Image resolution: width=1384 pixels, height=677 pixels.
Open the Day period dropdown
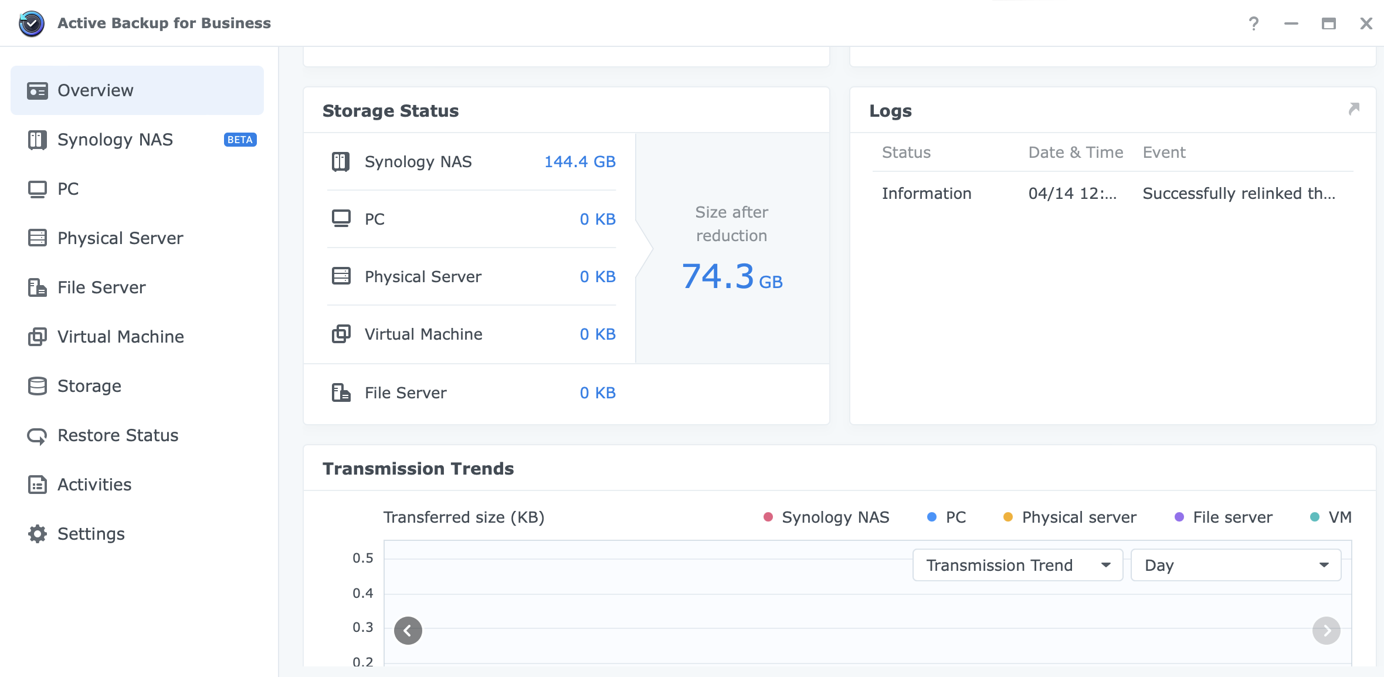click(x=1236, y=565)
